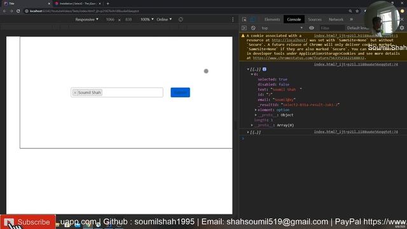This screenshot has height=229, width=407.
Task: Open the chromestatus.com feature link
Action: (x=309, y=58)
